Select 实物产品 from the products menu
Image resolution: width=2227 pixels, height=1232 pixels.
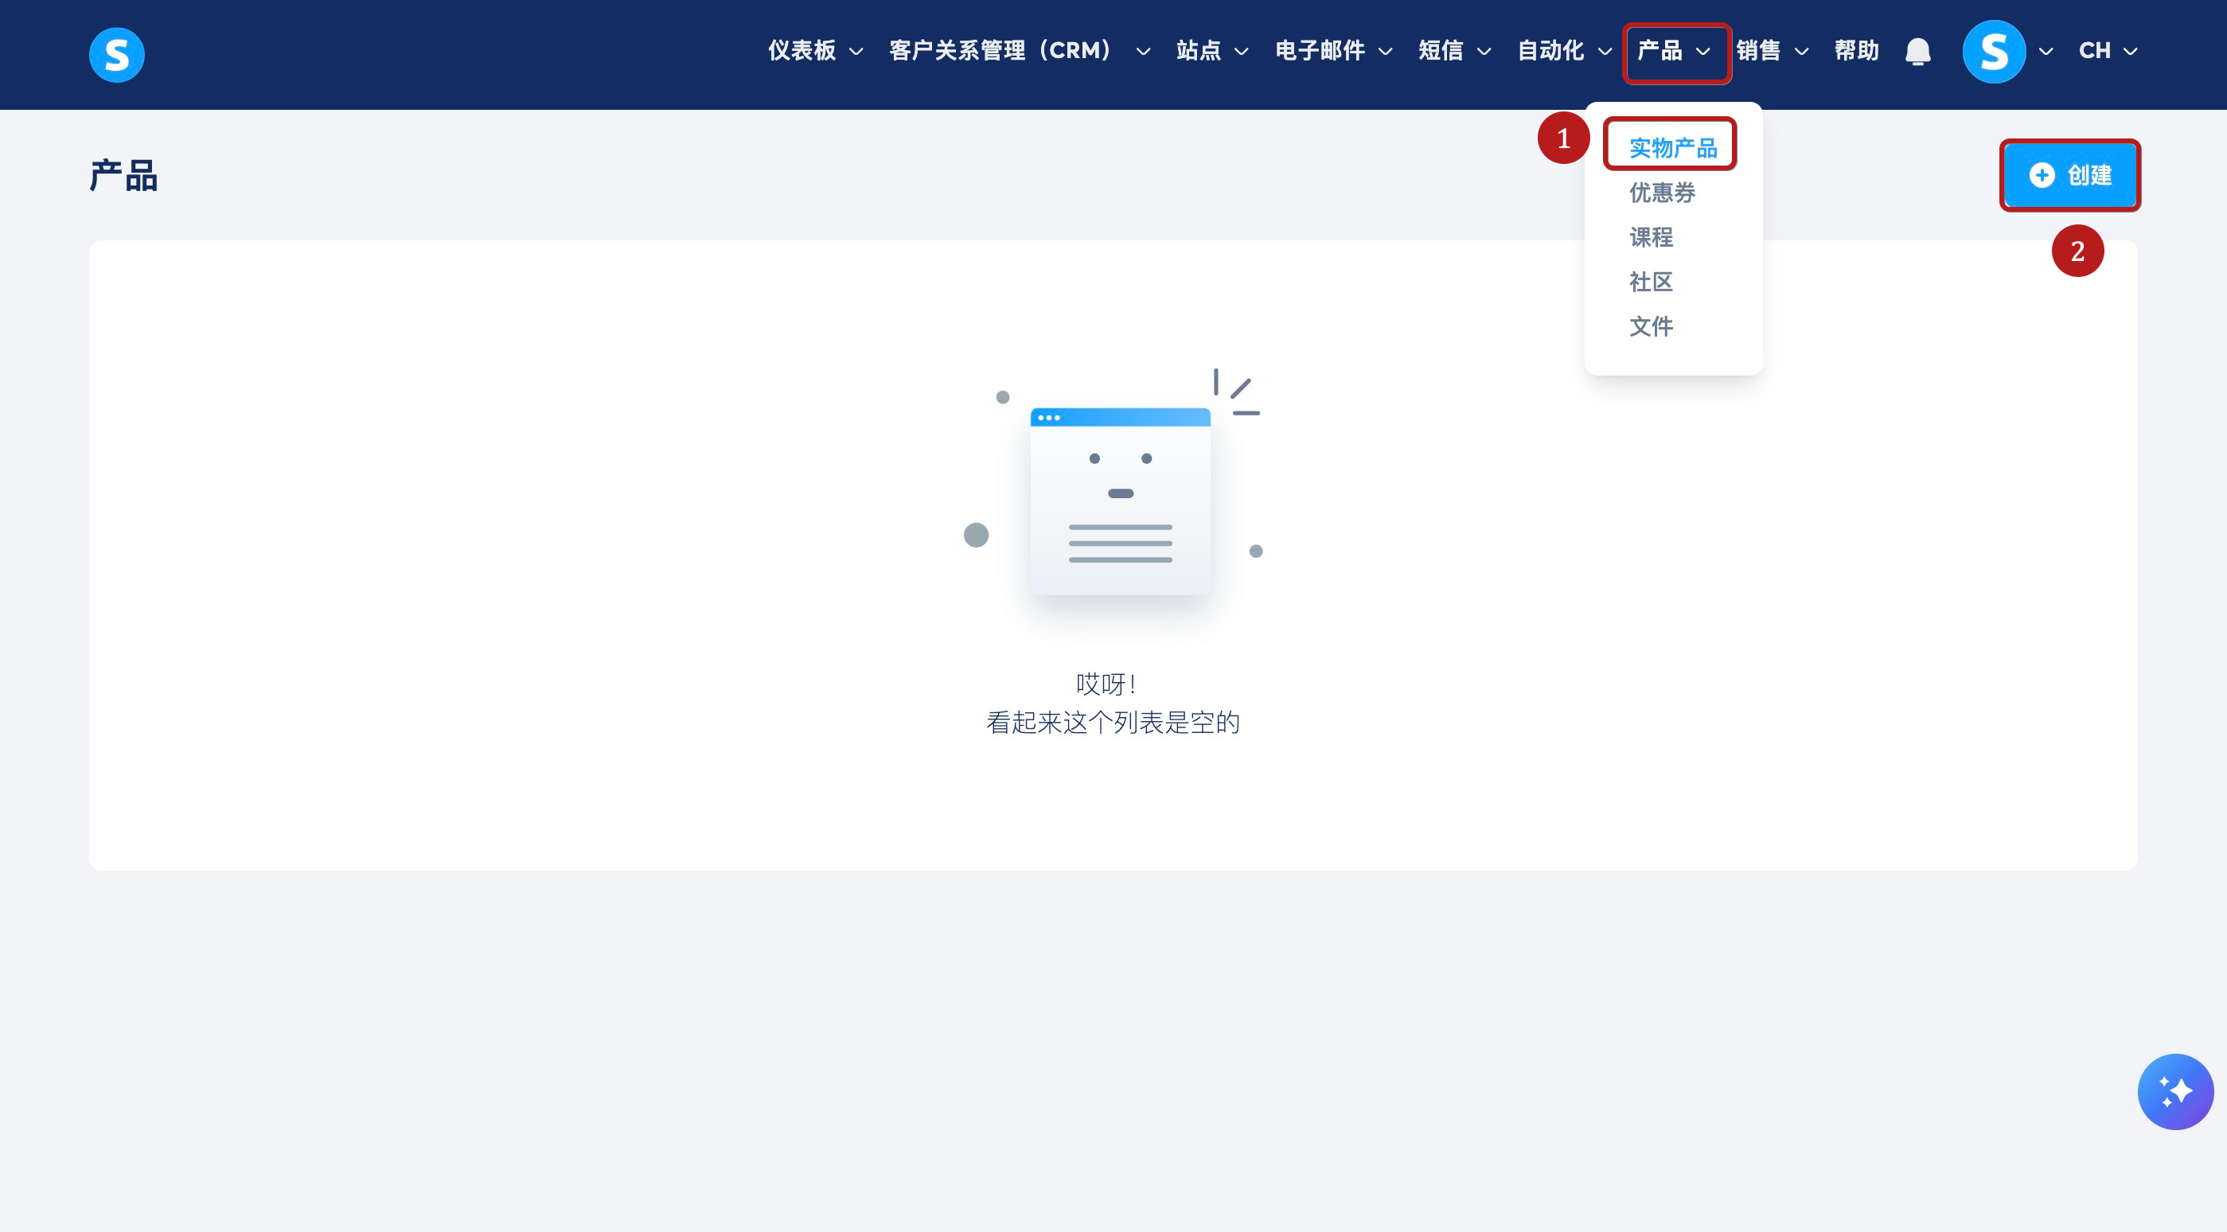[x=1672, y=148]
